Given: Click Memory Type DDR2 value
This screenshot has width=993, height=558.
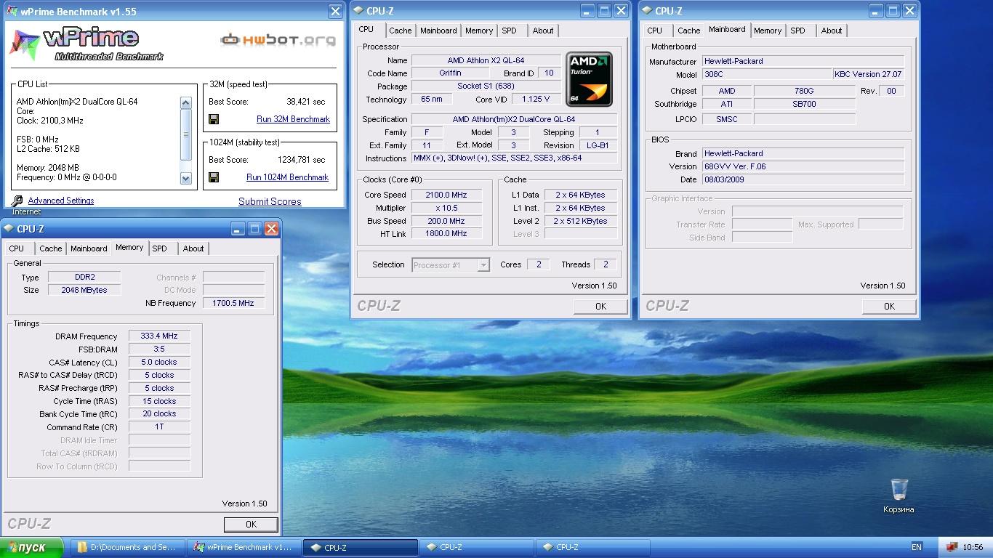Looking at the screenshot, I should tap(84, 277).
